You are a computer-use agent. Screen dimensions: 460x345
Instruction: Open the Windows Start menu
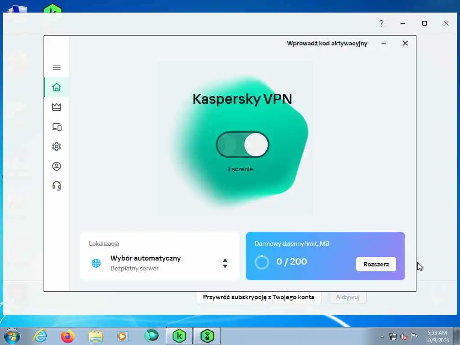(12, 336)
